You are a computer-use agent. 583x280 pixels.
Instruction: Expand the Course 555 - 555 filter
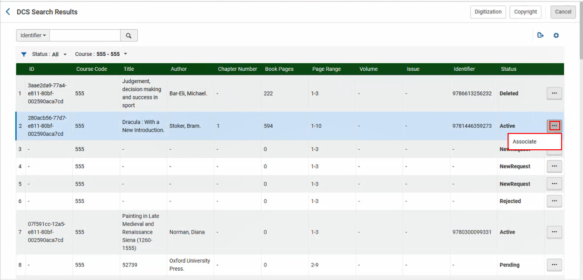pyautogui.click(x=101, y=54)
